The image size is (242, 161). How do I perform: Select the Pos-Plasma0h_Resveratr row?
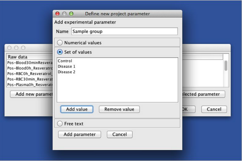pyautogui.click(x=29, y=85)
